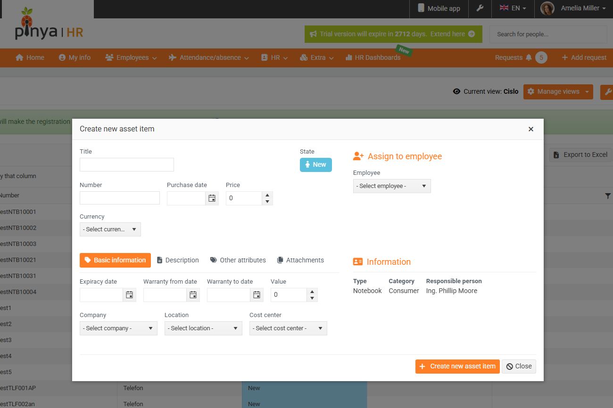Click the Price input field
Screen dimensions: 613x408
(x=244, y=198)
